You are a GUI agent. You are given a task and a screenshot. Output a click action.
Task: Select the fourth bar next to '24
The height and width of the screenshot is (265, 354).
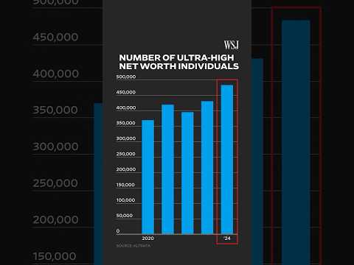207,167
